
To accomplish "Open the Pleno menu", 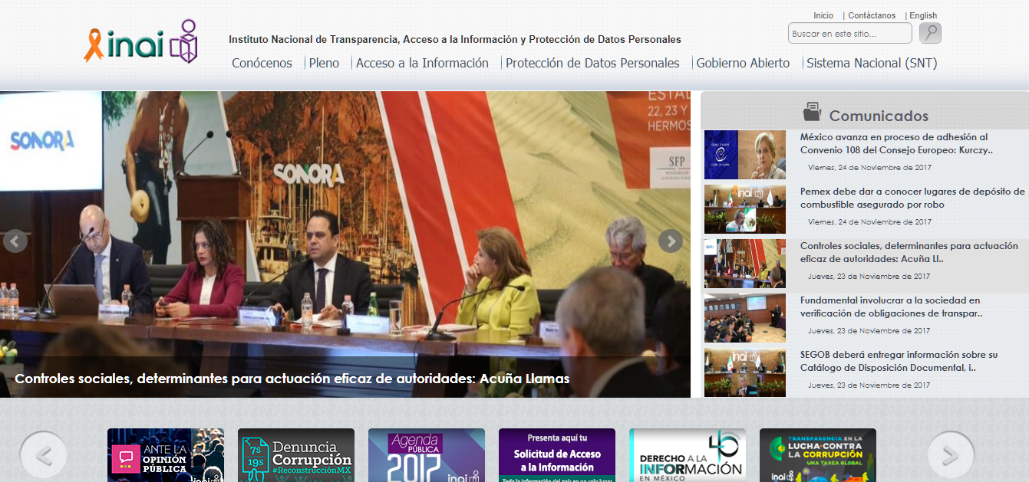I will pyautogui.click(x=324, y=64).
